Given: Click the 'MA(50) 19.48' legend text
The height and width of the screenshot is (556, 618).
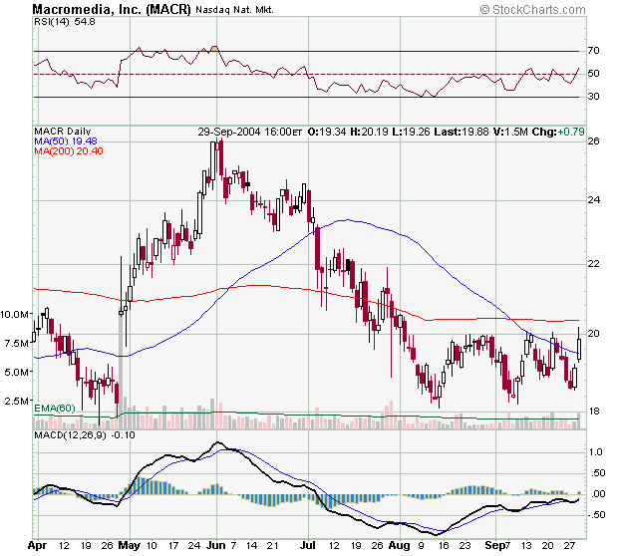Looking at the screenshot, I should click(66, 141).
